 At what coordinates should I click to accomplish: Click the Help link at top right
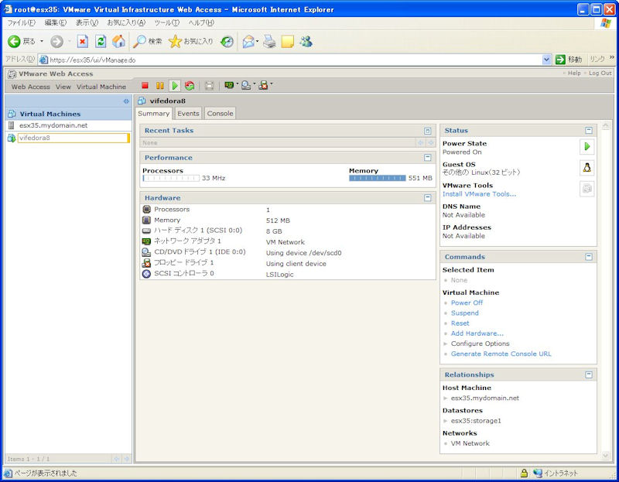click(x=574, y=73)
